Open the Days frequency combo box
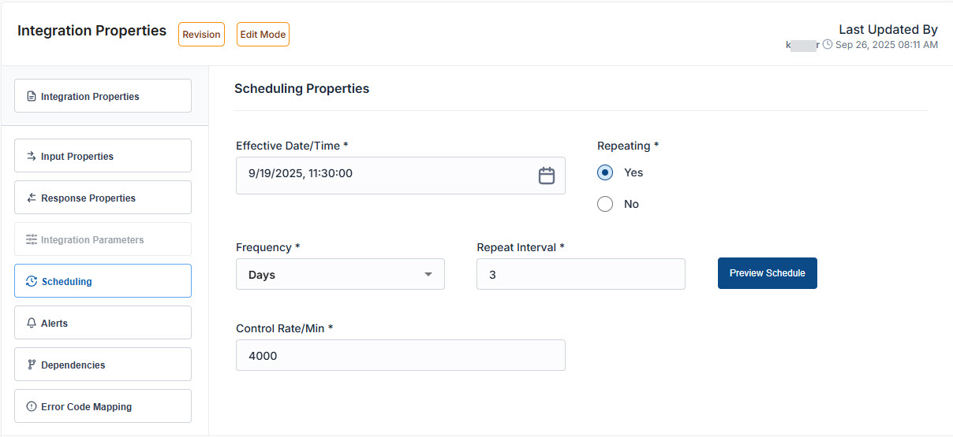 pyautogui.click(x=331, y=275)
